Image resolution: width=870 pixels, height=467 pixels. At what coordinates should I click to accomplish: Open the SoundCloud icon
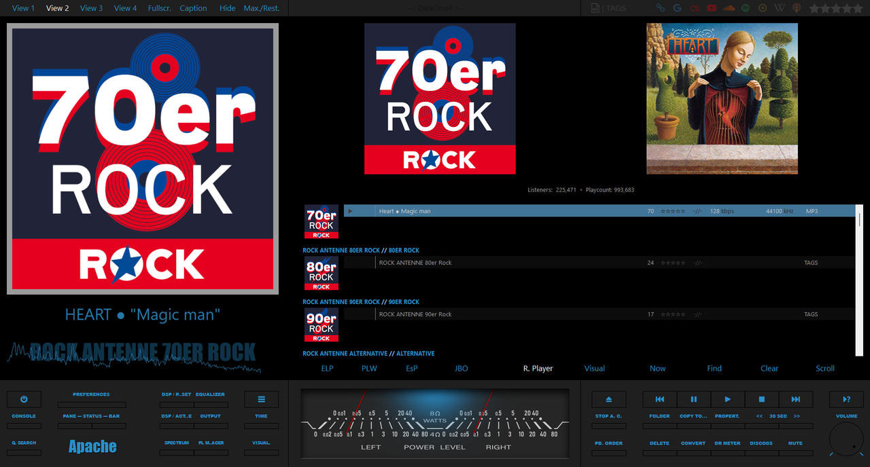coord(729,8)
